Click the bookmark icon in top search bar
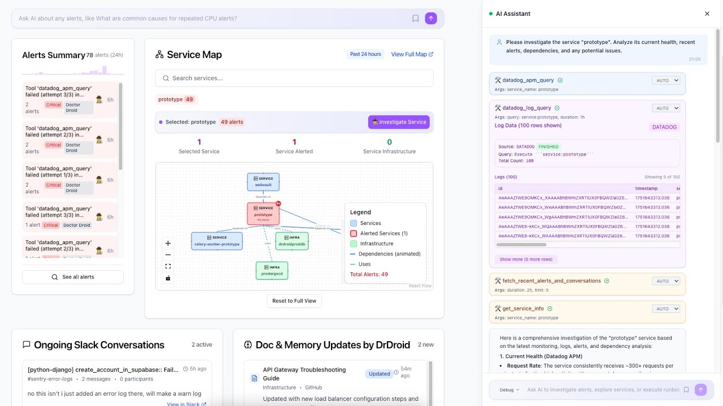The height and width of the screenshot is (406, 723). pos(416,19)
